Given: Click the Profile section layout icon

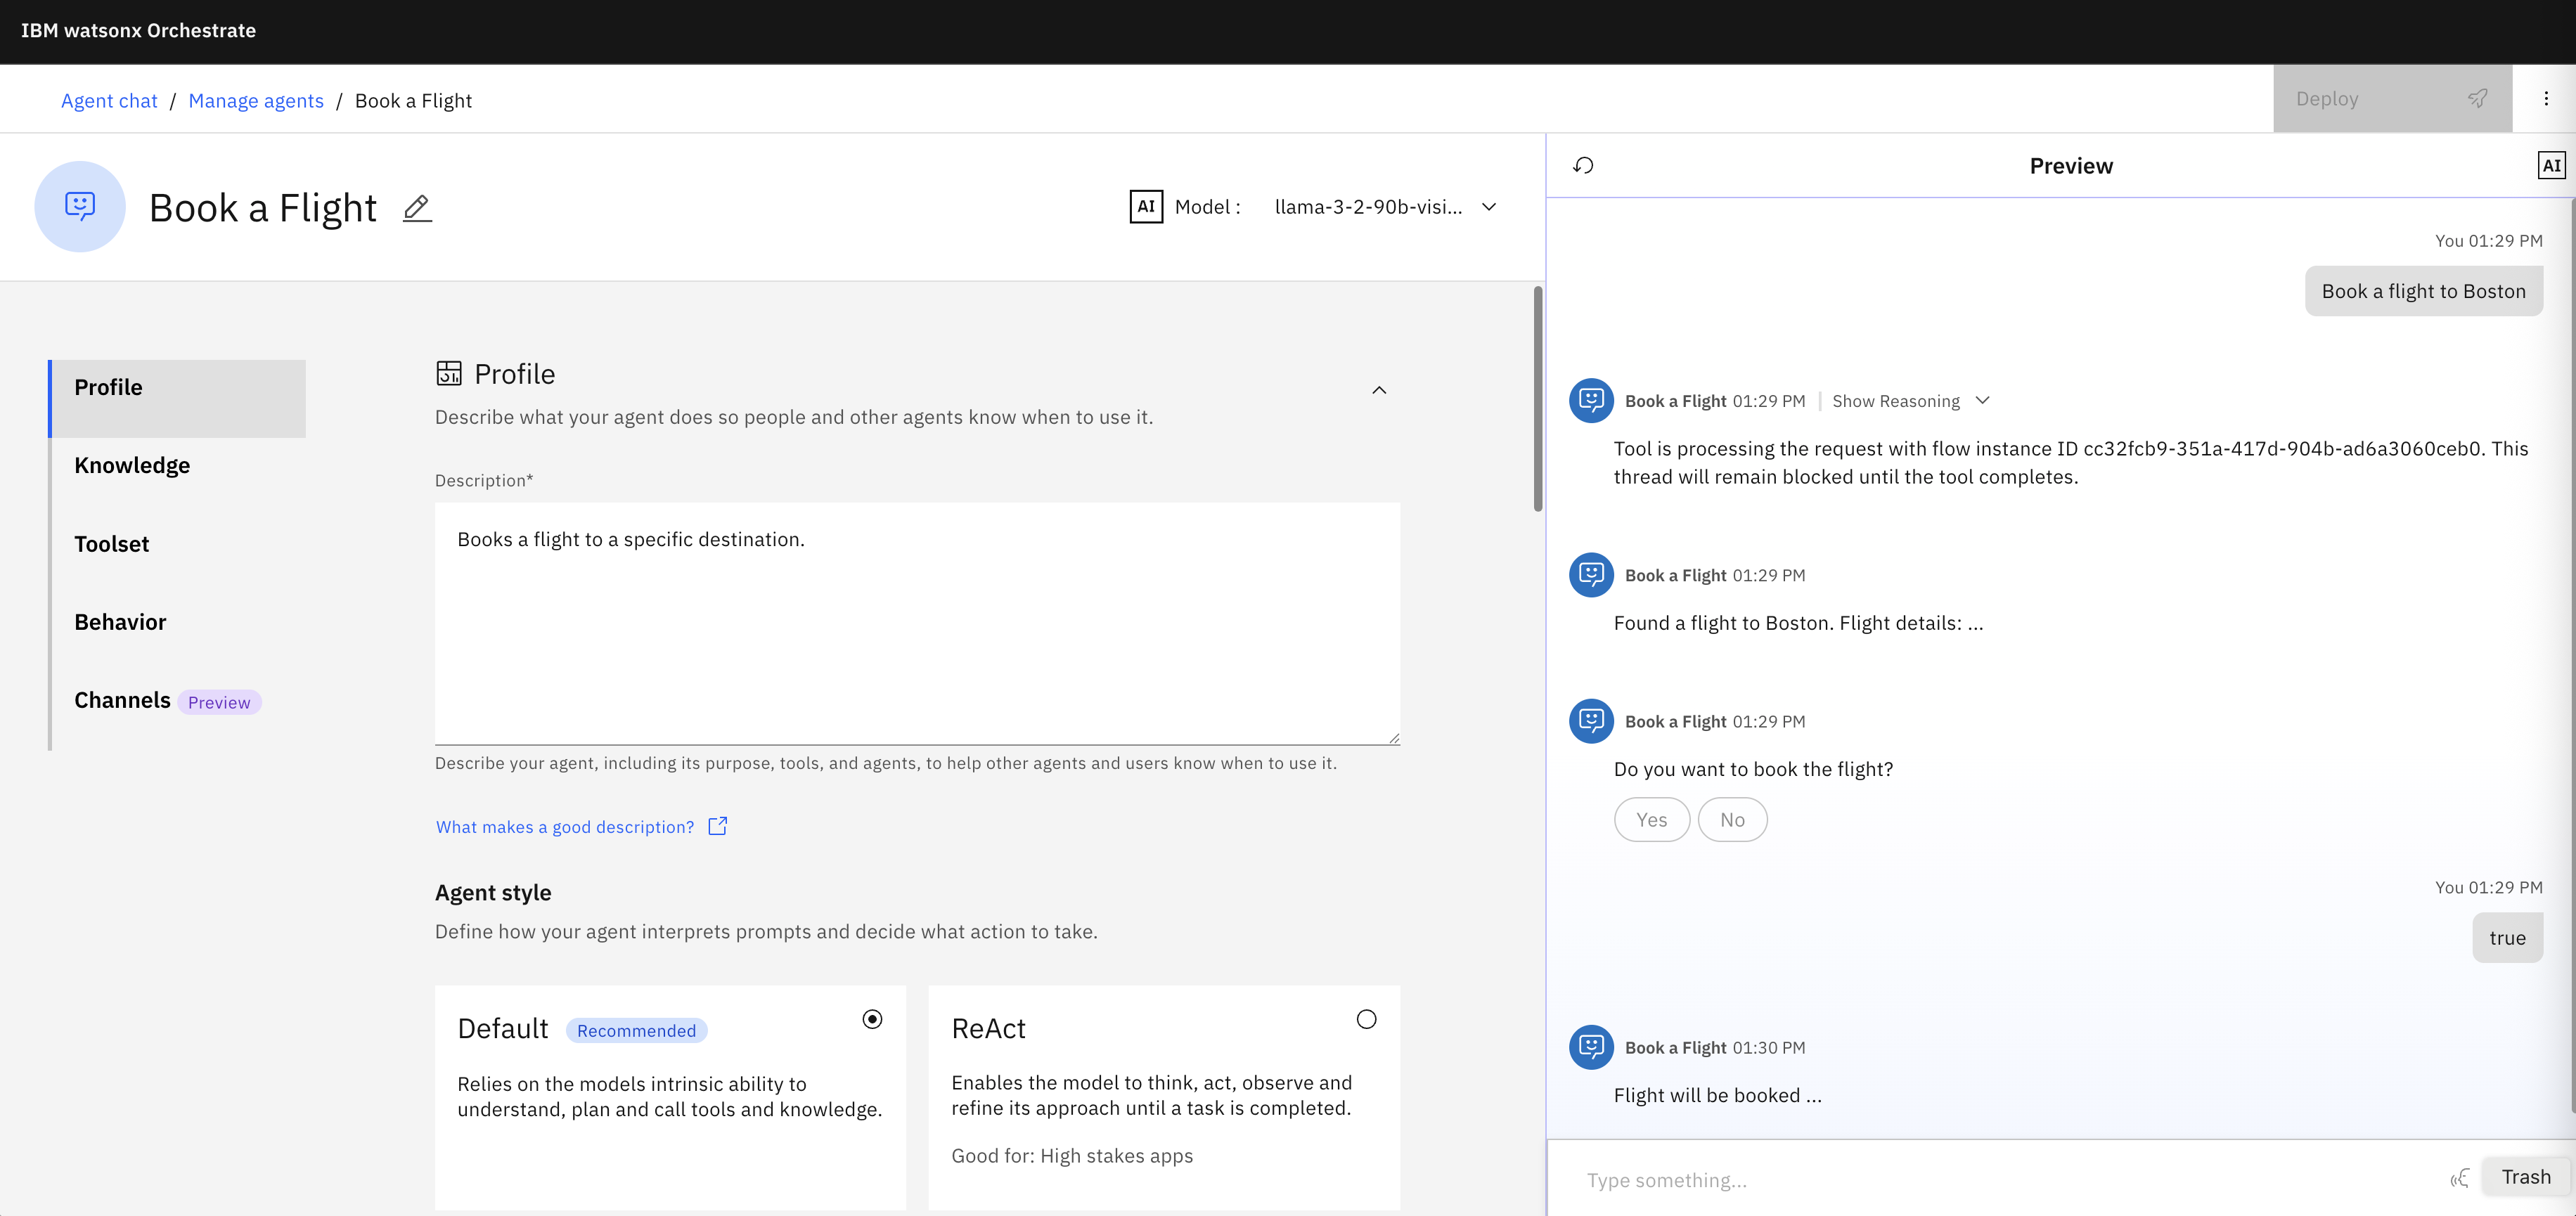Looking at the screenshot, I should pyautogui.click(x=449, y=373).
